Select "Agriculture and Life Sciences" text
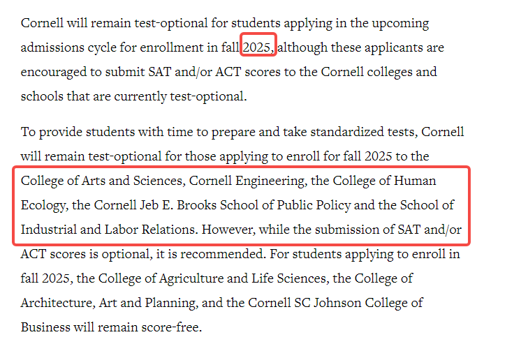Image resolution: width=521 pixels, height=344 pixels. 242,278
